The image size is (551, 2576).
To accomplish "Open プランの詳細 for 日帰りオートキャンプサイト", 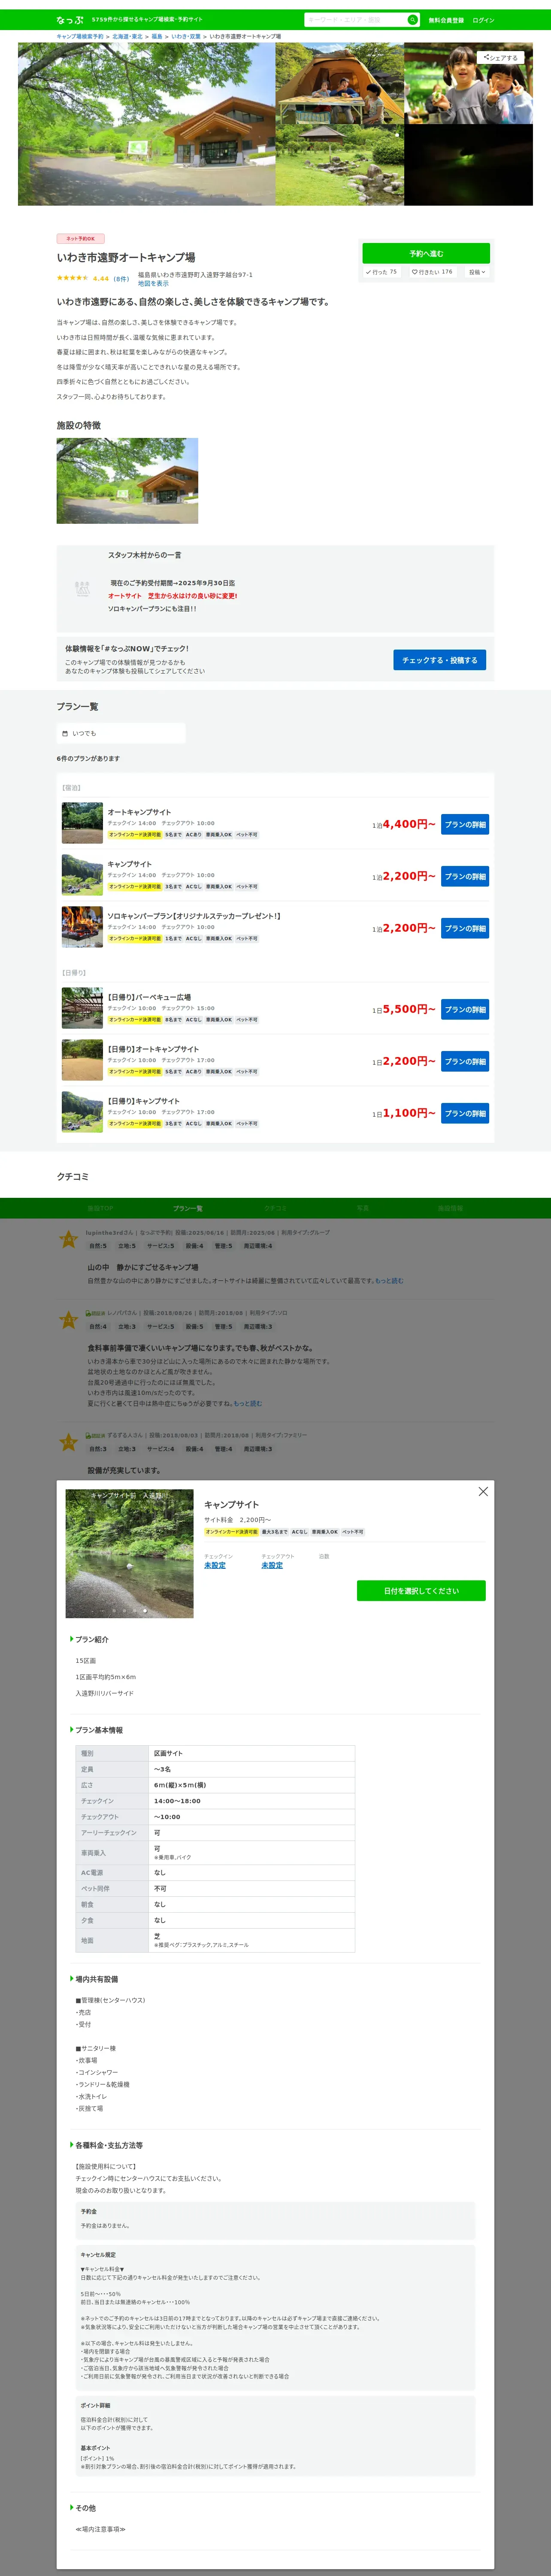I will [465, 1062].
